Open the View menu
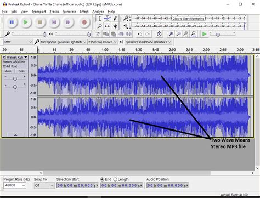 pyautogui.click(x=24, y=12)
